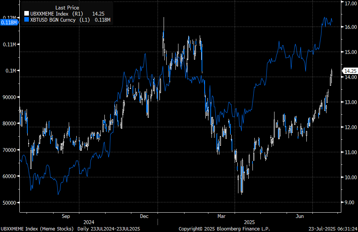Screen dimensions: 358x232
Task: Click the 14.25 value in the legend
Action: (98, 14)
